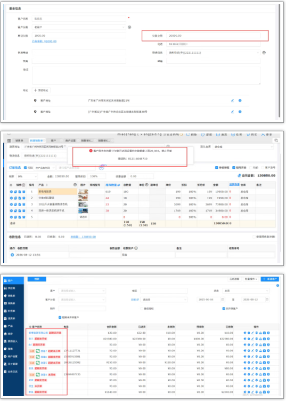Image resolution: width=286 pixels, height=401 pixels.
Task: Enable the 微信授权 checkbox in the customer filters
Action: pyautogui.click(x=142, y=309)
